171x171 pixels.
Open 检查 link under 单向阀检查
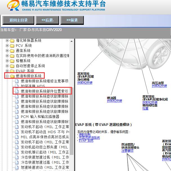pyautogui.click(x=145, y=108)
